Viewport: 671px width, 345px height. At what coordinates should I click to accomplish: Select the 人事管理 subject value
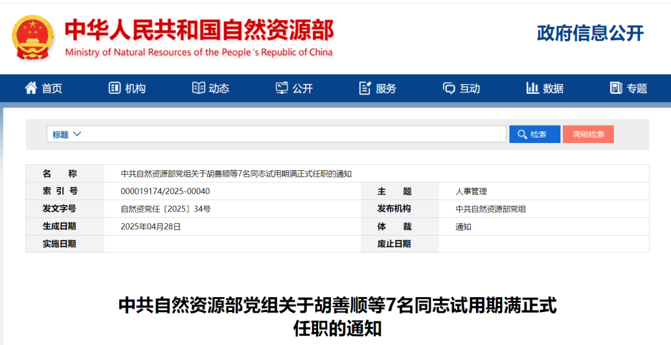coord(471,191)
